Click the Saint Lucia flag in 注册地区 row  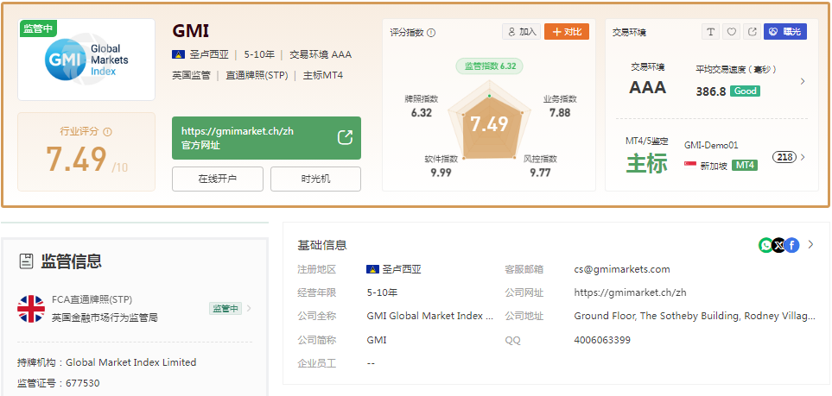click(372, 269)
